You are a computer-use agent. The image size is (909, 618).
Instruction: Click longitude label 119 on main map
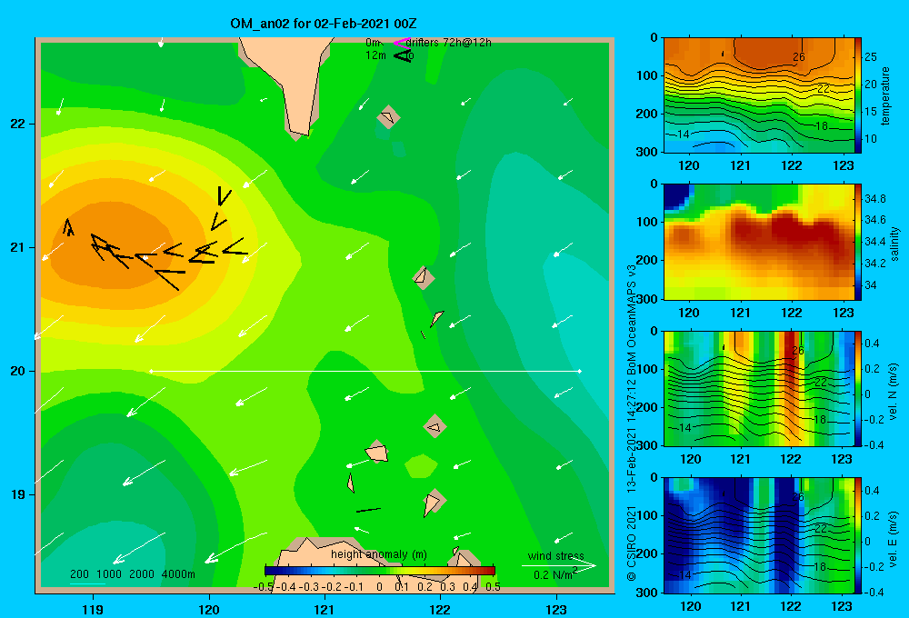click(x=93, y=609)
